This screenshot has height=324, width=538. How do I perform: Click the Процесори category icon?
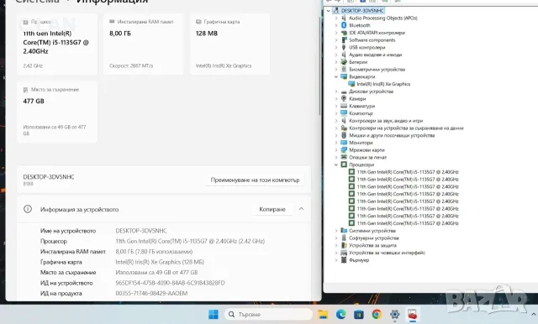pos(344,165)
